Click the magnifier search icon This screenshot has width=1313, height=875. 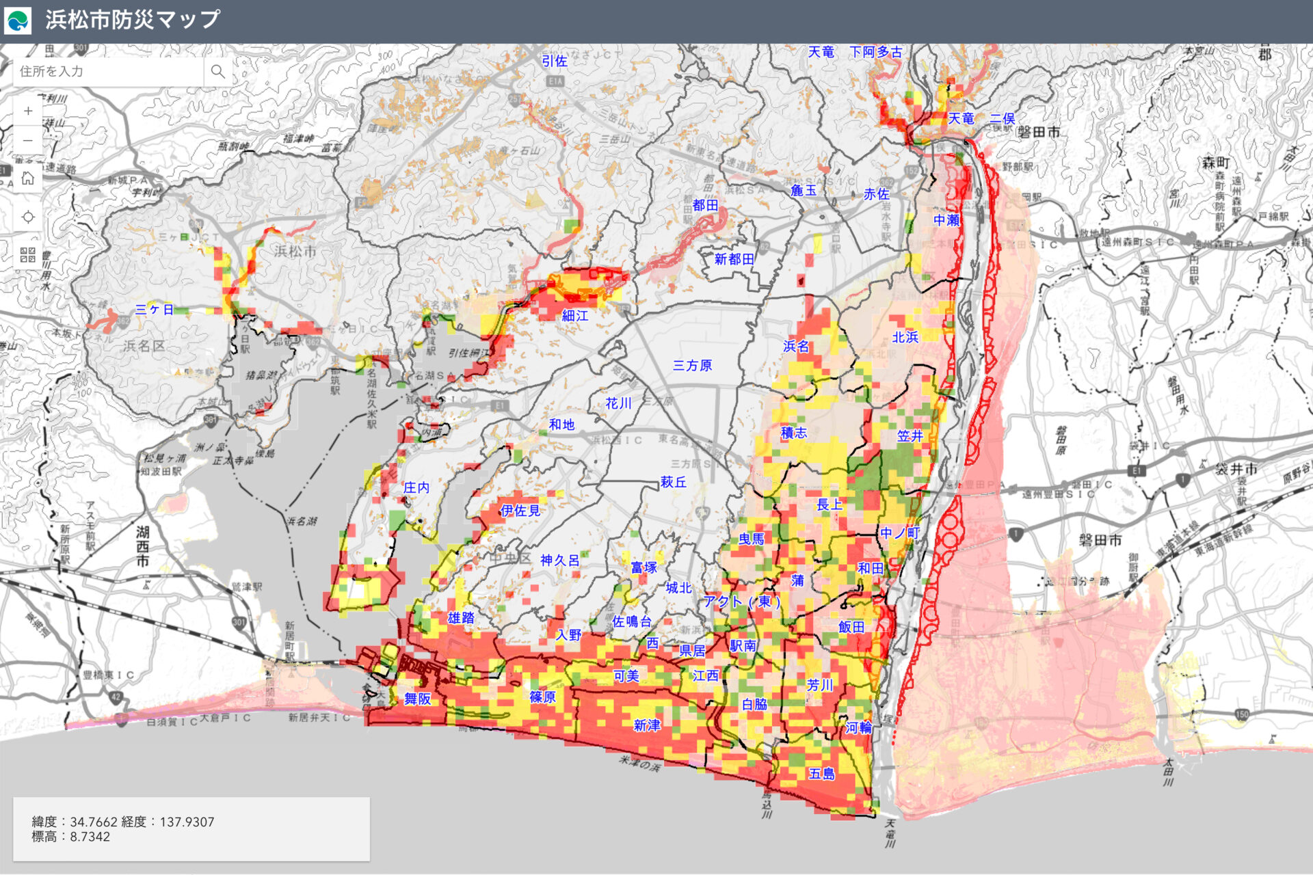(217, 71)
